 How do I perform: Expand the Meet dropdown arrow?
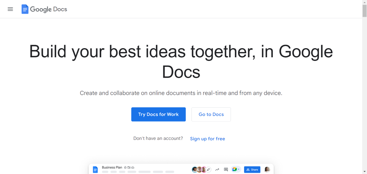click(x=239, y=169)
